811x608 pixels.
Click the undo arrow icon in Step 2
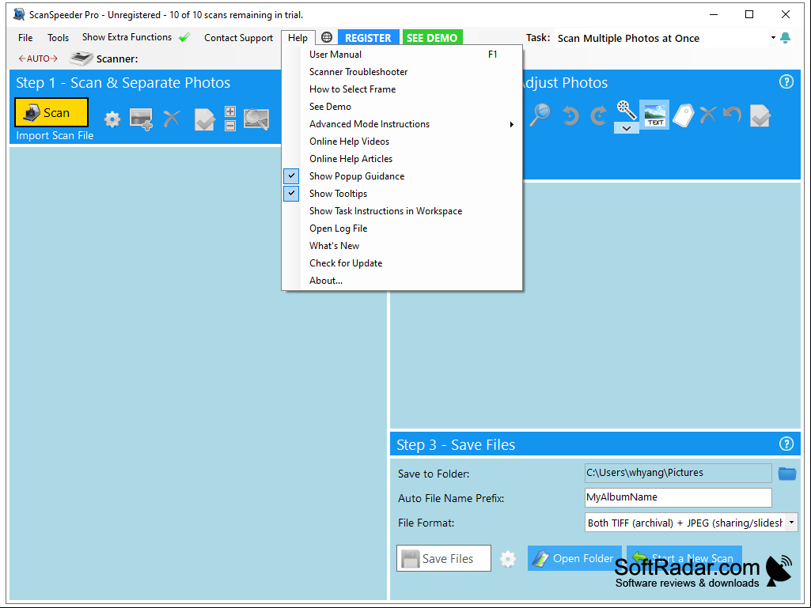pos(732,115)
